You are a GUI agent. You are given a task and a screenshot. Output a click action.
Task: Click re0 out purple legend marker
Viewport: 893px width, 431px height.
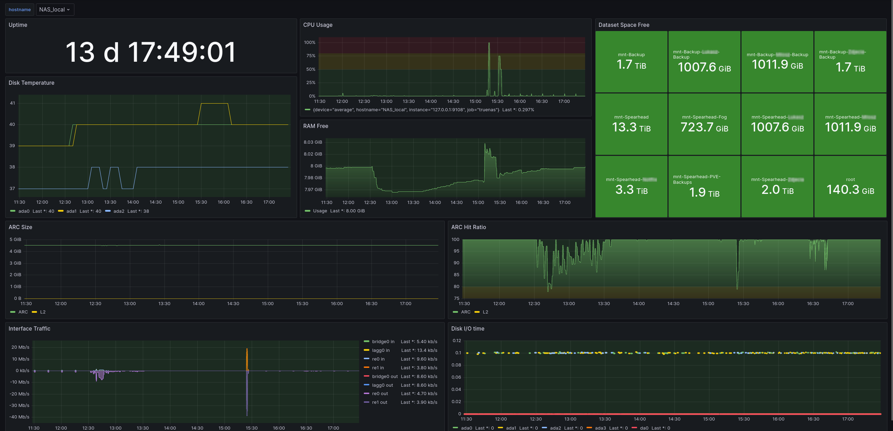click(x=367, y=394)
